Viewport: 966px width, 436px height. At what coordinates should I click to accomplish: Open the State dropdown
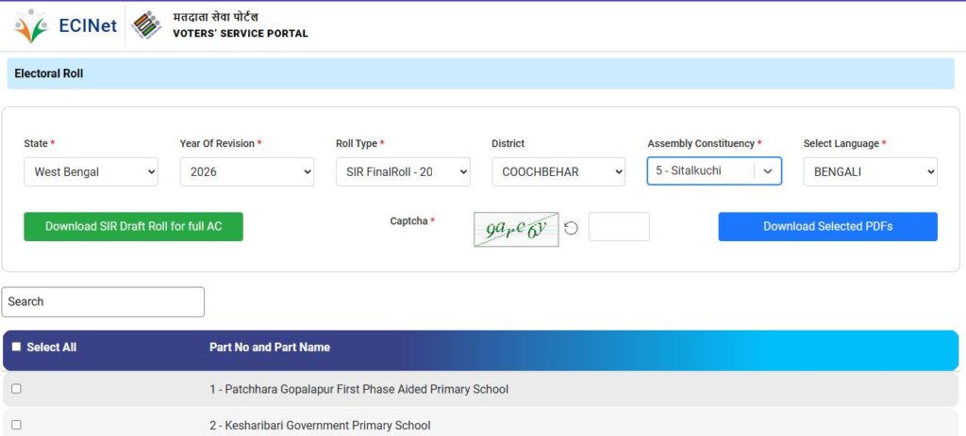(91, 171)
